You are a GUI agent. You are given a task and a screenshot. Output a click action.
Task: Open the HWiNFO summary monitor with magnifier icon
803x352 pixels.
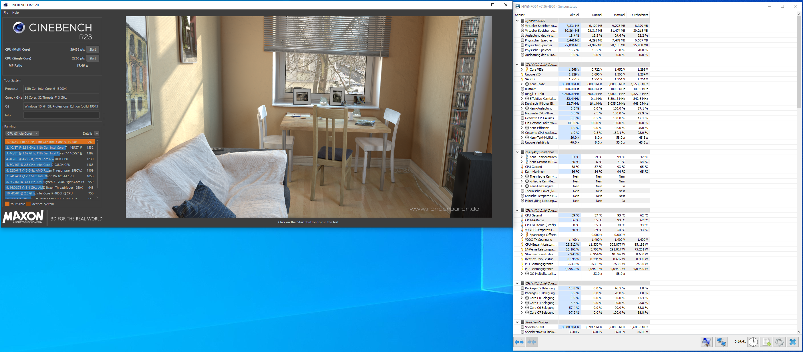coord(706,342)
